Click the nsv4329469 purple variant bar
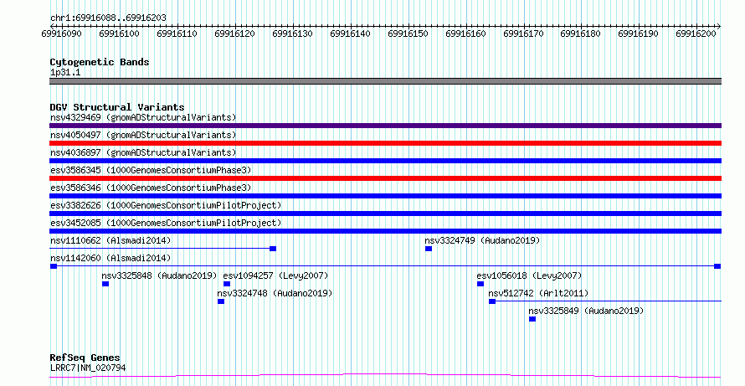This screenshot has height=386, width=745. (385, 126)
